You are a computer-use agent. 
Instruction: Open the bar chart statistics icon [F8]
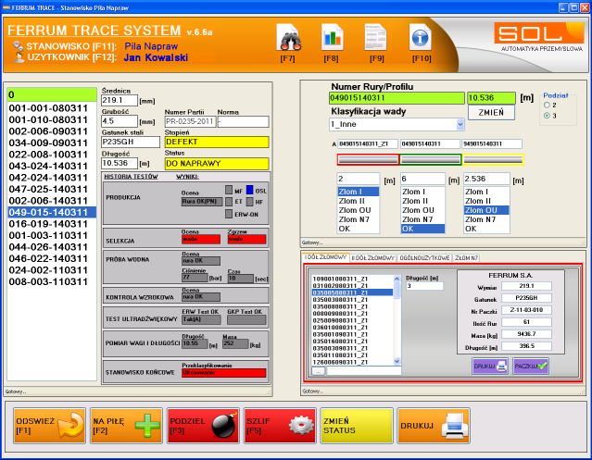tap(332, 37)
